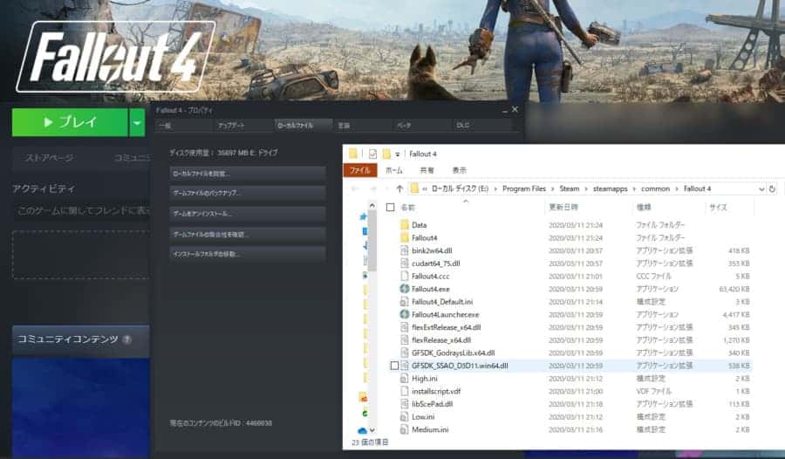Click the ゲームファイルの整合性を確認 button

click(x=248, y=235)
